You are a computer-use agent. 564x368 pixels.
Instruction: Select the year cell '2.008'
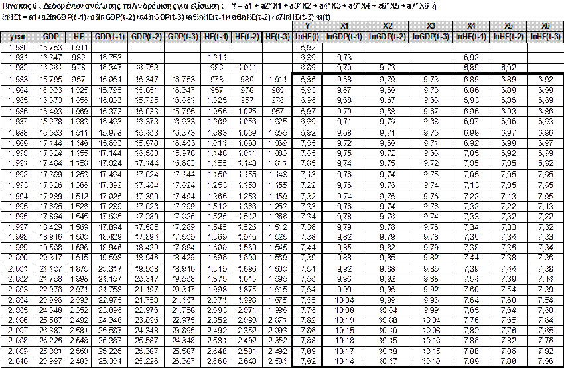point(18,341)
